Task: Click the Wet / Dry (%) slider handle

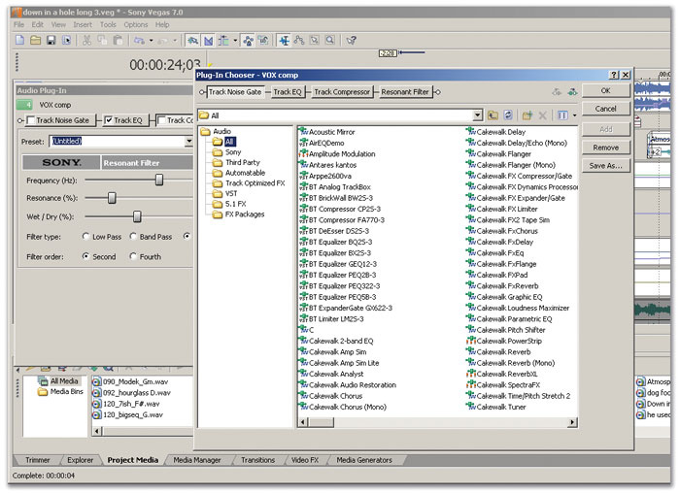Action: (x=137, y=216)
